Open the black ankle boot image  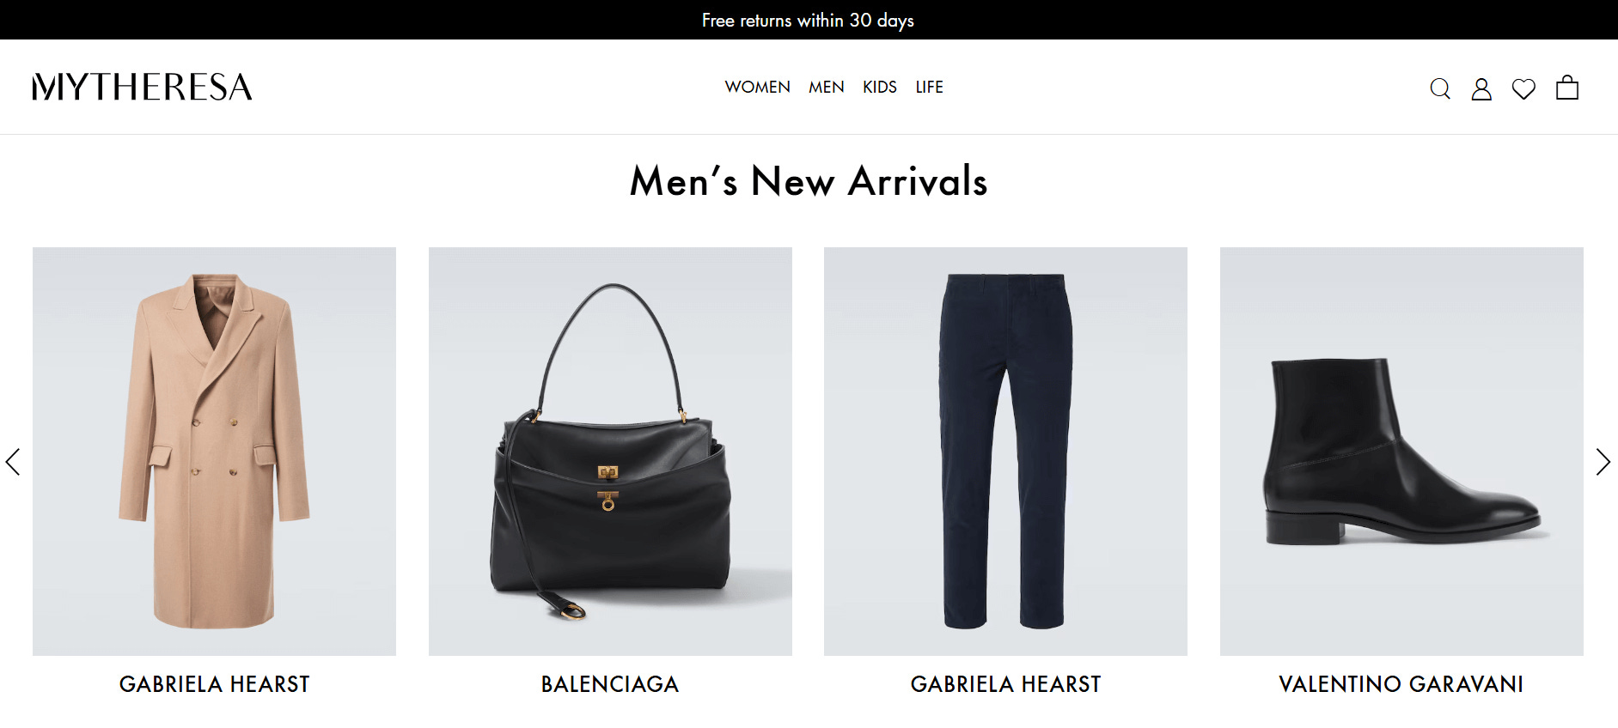pos(1401,452)
